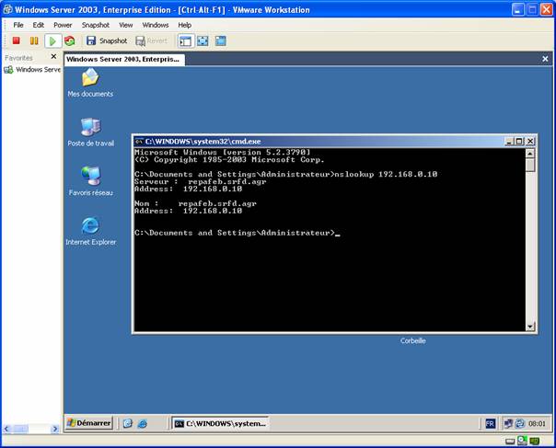Click VMware status bar hard disk icon
This screenshot has width=556, height=448.
(x=510, y=442)
